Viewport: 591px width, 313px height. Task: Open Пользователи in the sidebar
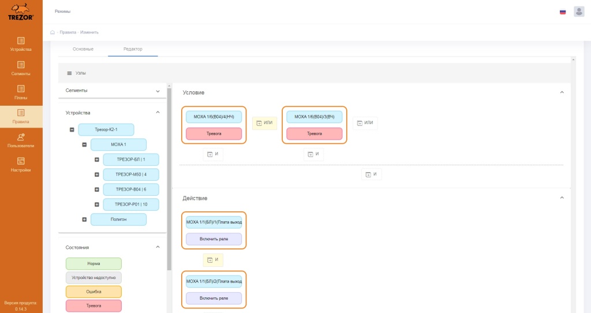tap(21, 140)
